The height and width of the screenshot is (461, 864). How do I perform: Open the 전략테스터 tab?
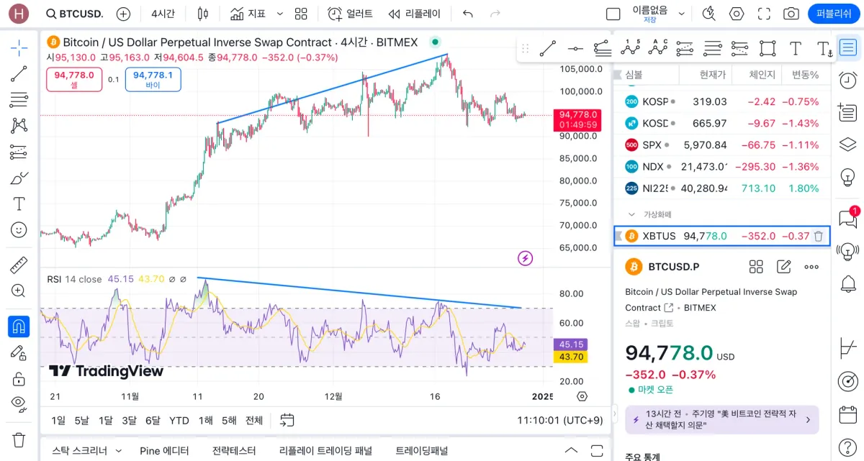tap(234, 451)
